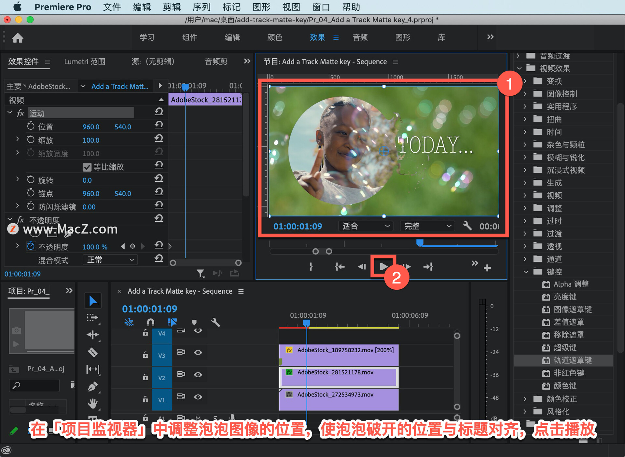625x457 pixels.
Task: Toggle uniform scale checkbox
Action: point(87,167)
